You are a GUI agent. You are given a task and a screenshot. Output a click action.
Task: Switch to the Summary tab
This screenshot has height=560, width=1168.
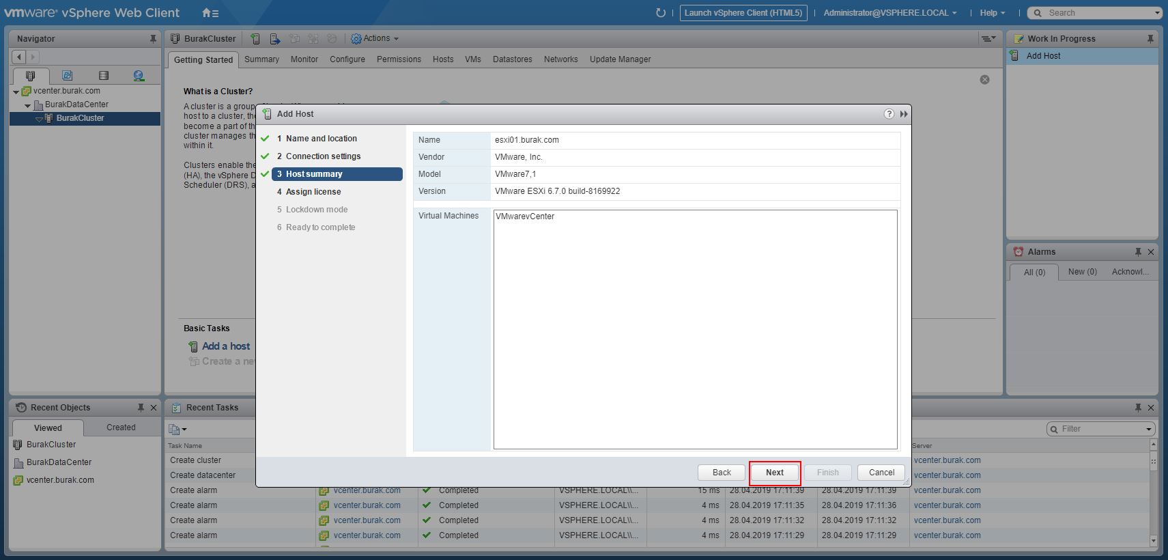click(261, 59)
